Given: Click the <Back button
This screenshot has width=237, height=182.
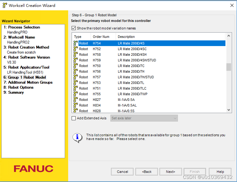Looking at the screenshot, I should (x=147, y=172).
